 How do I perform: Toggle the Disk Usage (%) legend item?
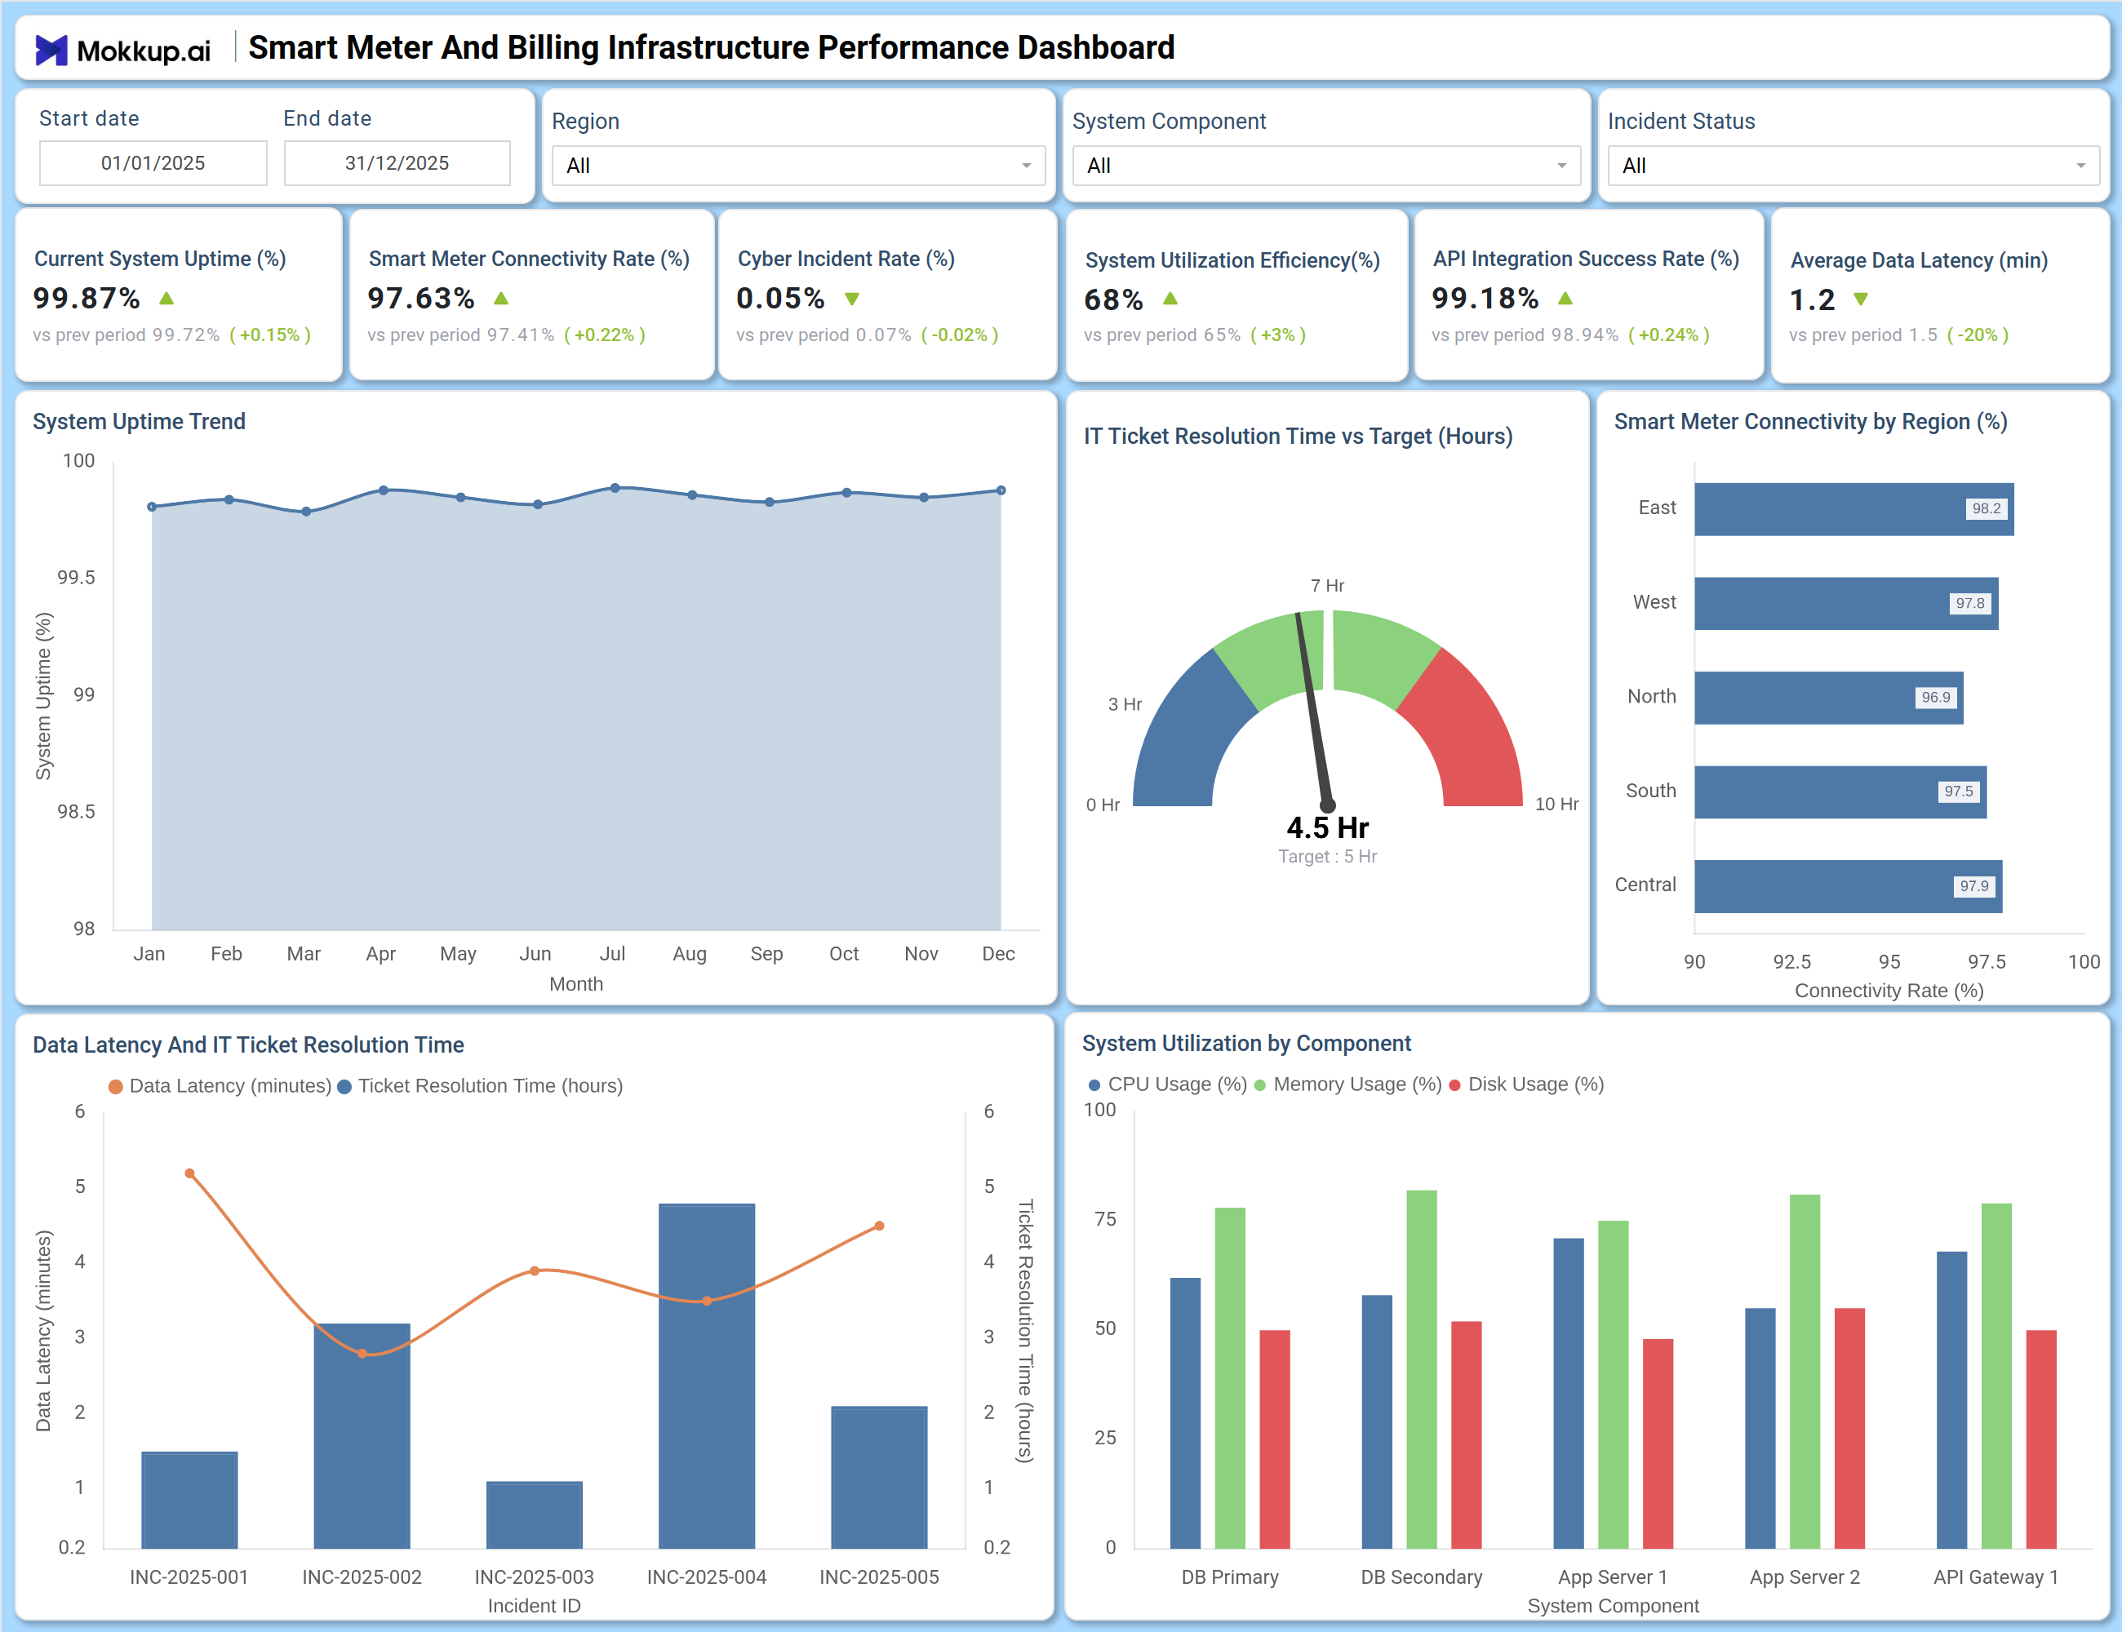click(x=1525, y=1084)
